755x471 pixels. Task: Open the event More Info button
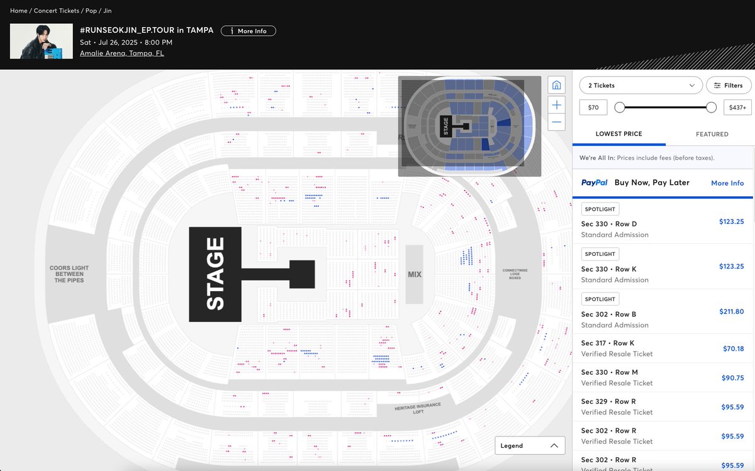[x=248, y=31]
